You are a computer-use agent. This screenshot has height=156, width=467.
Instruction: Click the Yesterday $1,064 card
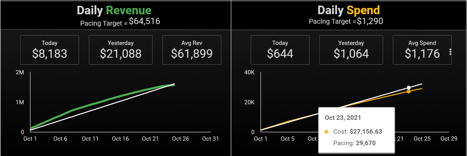point(351,50)
